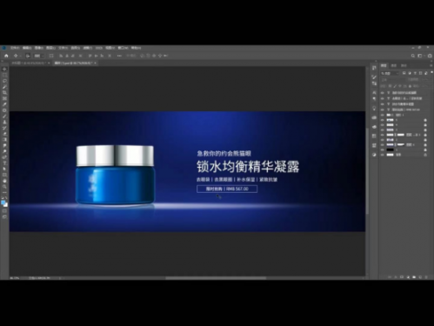The height and width of the screenshot is (326, 434).
Task: Open the Search magnifier in options bar
Action: (413, 56)
